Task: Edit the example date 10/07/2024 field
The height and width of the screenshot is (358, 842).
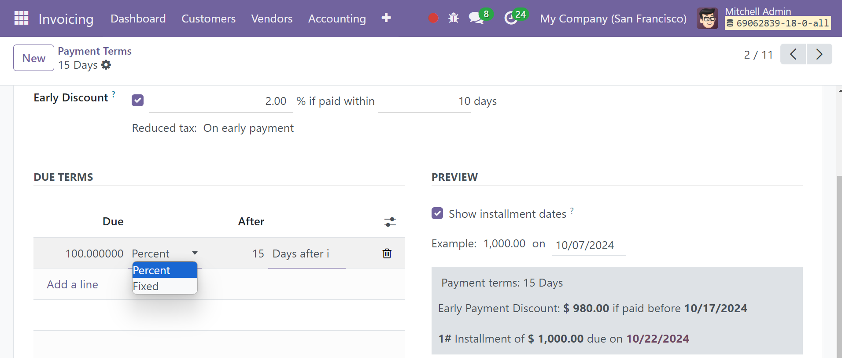Action: point(589,245)
